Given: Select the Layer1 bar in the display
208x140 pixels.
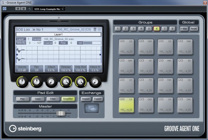Looking at the screenshot, I should point(59,34).
